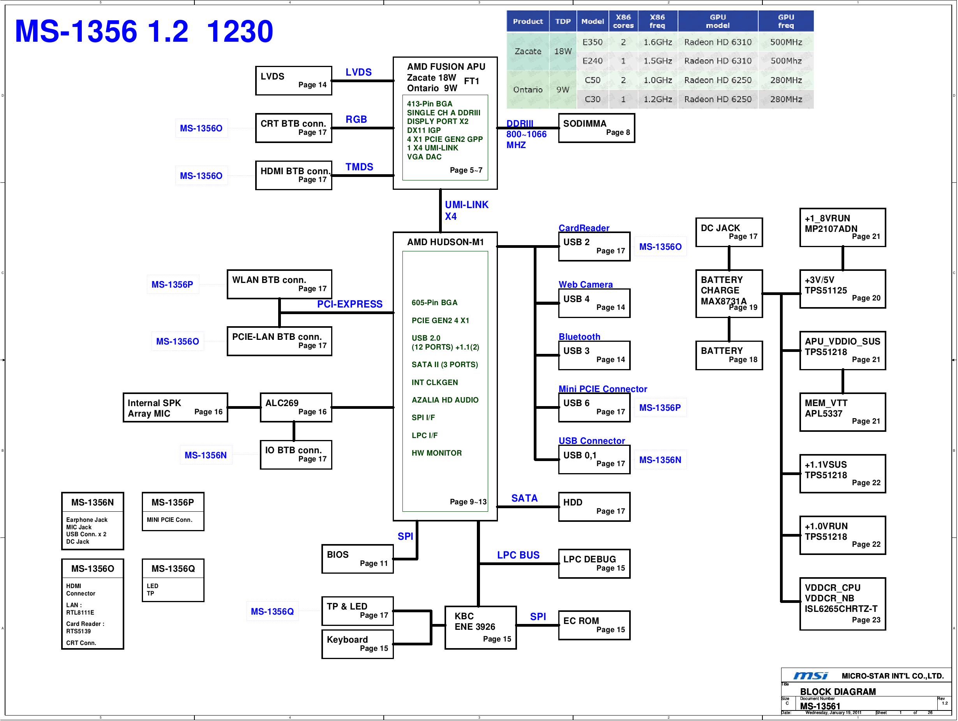Select the SODIMMA Page 8 block

(x=596, y=128)
